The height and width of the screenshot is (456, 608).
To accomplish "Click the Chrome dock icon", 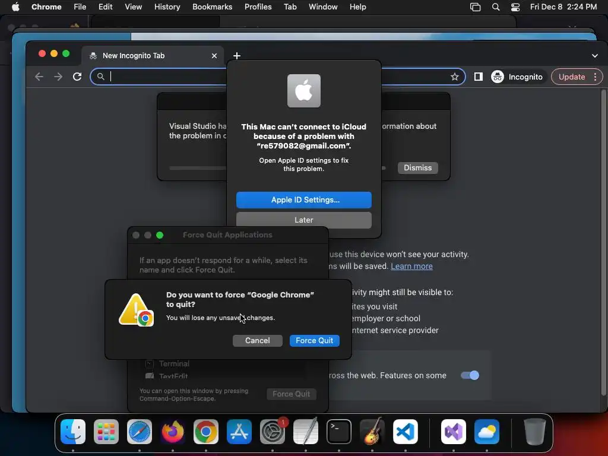I will [x=206, y=432].
